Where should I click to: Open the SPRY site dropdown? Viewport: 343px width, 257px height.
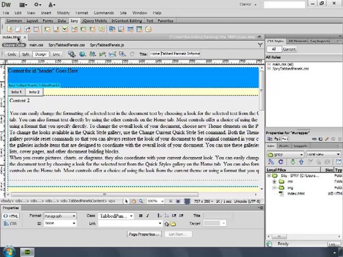285,155
